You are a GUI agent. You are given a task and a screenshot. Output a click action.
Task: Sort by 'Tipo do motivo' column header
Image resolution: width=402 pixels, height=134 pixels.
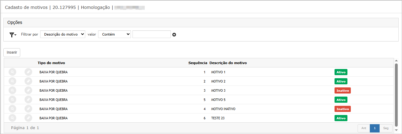[51, 63]
